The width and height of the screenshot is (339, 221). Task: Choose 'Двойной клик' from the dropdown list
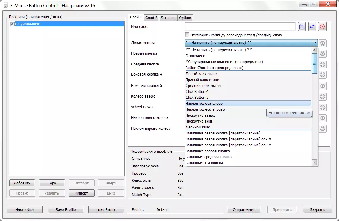197,127
